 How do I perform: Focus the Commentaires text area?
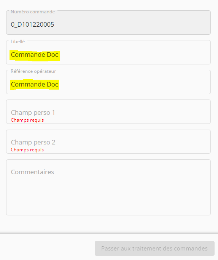point(108,187)
